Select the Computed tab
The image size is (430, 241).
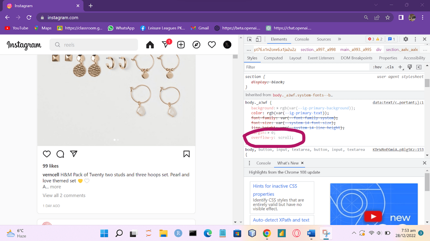point(273,58)
